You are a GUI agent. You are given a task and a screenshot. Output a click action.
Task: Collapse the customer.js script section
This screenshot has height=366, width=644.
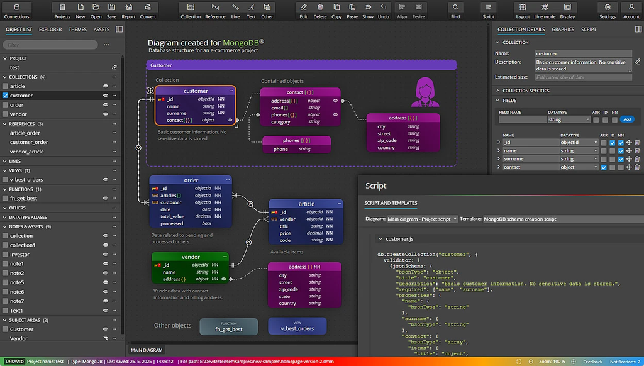coord(380,239)
